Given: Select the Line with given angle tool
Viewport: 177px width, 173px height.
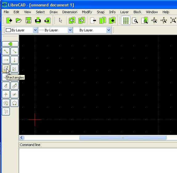Looking at the screenshot, I should pos(14,51).
